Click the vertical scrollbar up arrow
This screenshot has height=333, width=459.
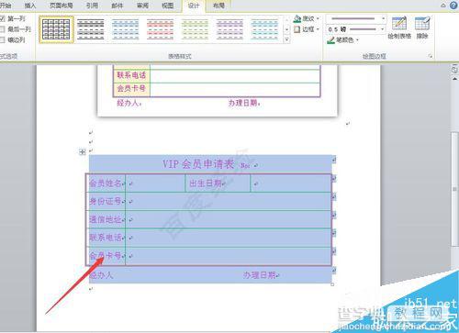(x=454, y=78)
